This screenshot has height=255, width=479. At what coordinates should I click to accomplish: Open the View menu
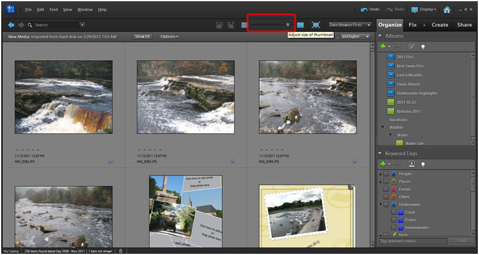[x=68, y=10]
